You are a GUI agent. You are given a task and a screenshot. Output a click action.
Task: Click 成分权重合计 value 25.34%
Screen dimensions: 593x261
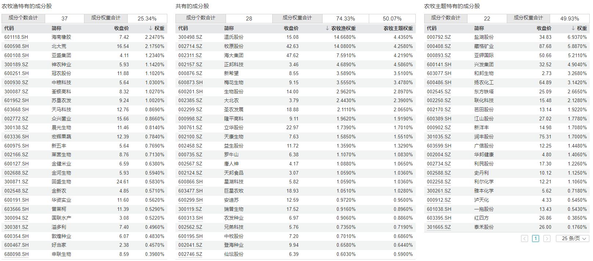[147, 18]
